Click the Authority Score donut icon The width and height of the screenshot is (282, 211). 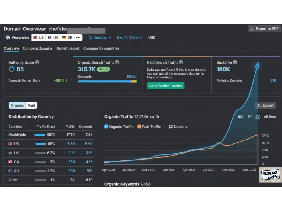point(12,69)
